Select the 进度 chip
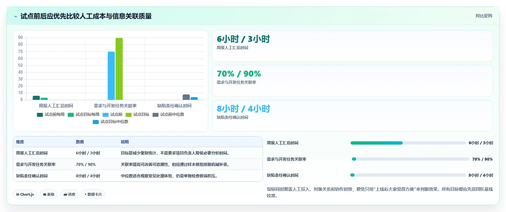 coord(69,194)
